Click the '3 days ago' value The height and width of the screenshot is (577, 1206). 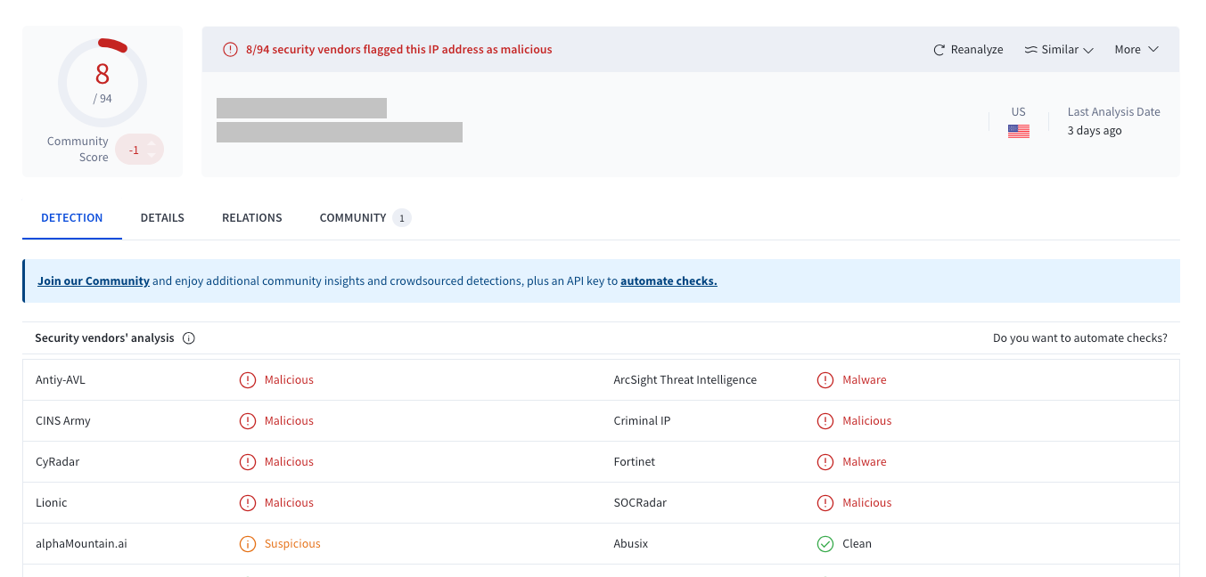(1095, 131)
